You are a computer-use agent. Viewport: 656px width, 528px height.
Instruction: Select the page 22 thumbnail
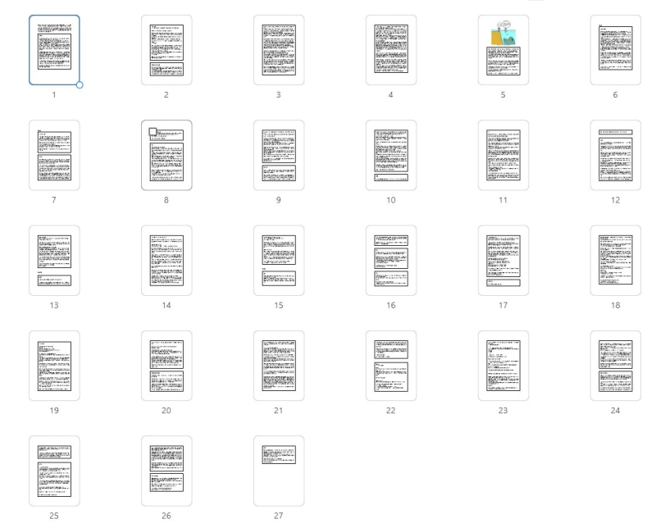pyautogui.click(x=391, y=365)
